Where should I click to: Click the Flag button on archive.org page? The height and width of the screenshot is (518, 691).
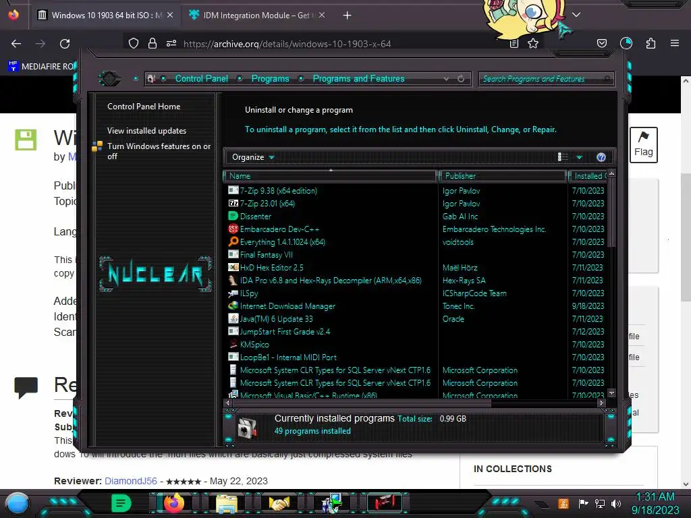coord(643,145)
